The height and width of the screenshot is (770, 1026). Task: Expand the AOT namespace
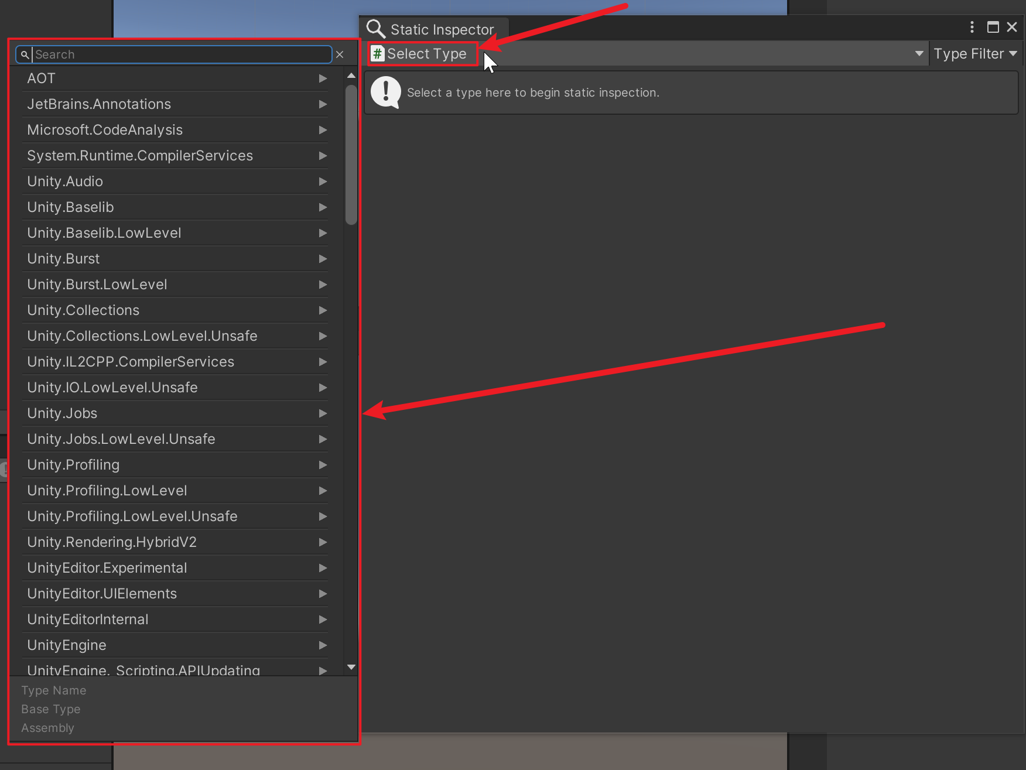point(175,78)
